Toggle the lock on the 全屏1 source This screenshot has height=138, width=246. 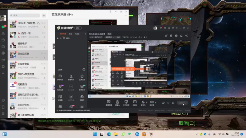61,38
